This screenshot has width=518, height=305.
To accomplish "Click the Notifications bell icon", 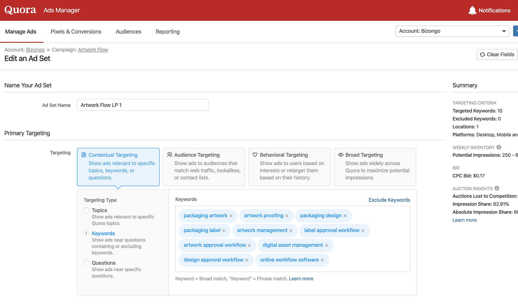I will pyautogui.click(x=473, y=10).
